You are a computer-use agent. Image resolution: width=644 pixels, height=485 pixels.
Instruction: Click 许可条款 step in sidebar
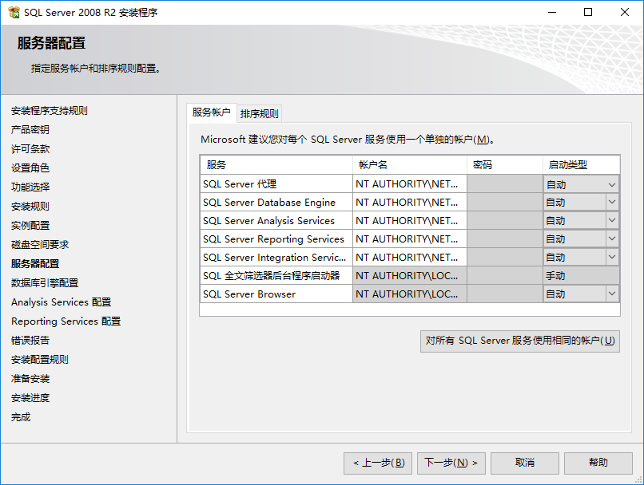[30, 149]
